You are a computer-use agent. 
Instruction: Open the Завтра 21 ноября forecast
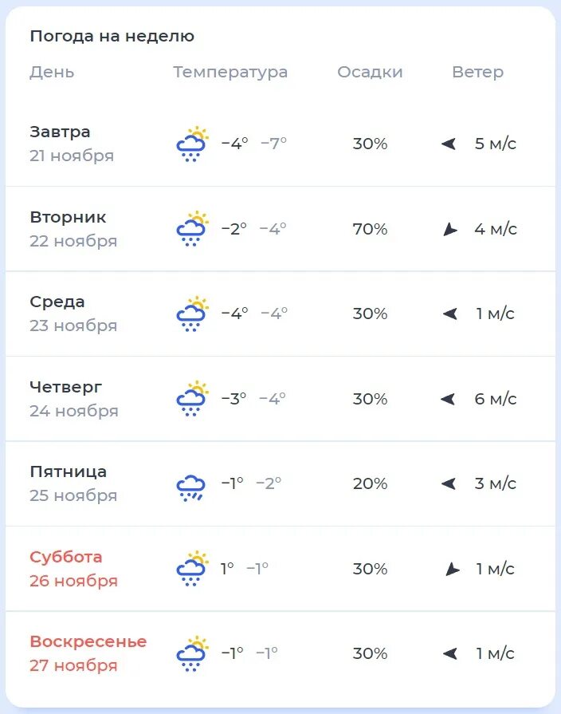pyautogui.click(x=280, y=144)
